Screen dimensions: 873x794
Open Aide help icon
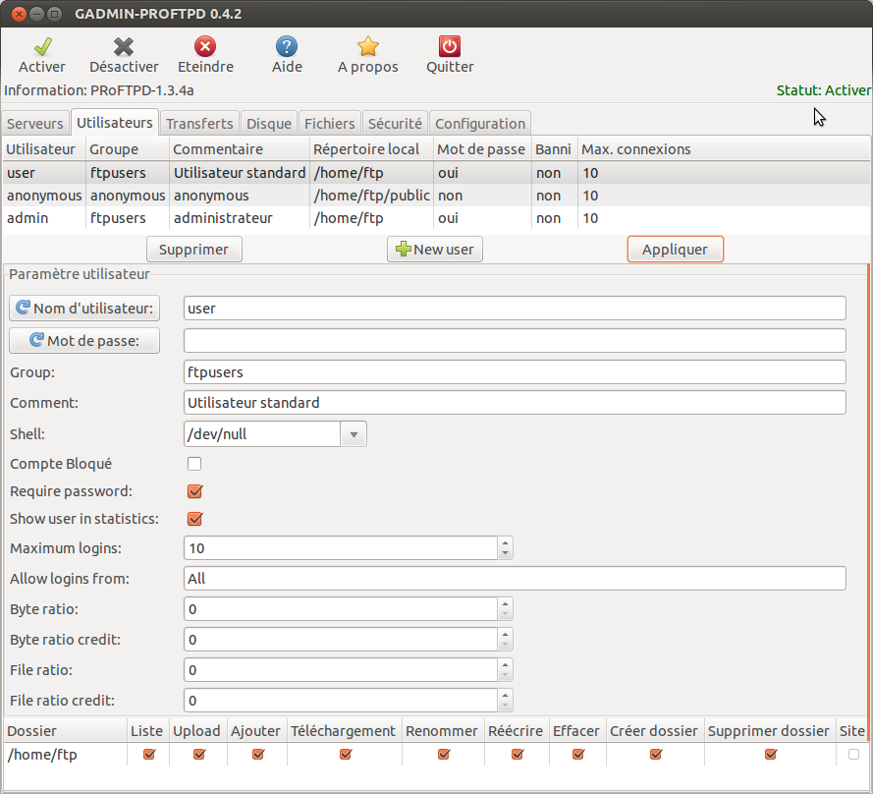coord(287,46)
